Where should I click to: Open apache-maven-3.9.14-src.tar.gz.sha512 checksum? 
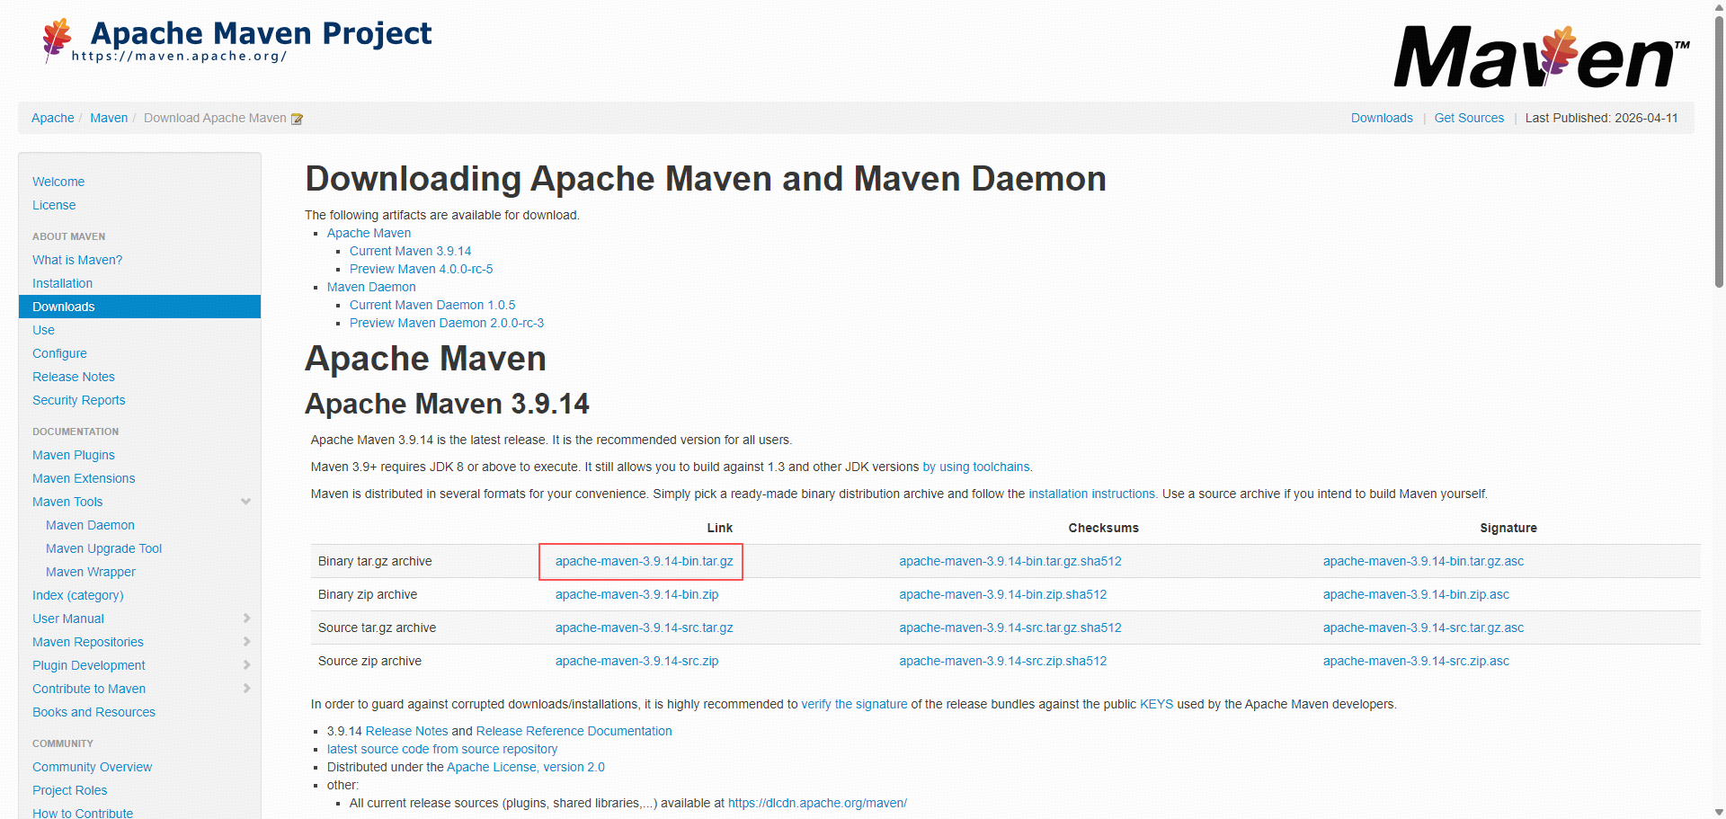(x=1010, y=628)
